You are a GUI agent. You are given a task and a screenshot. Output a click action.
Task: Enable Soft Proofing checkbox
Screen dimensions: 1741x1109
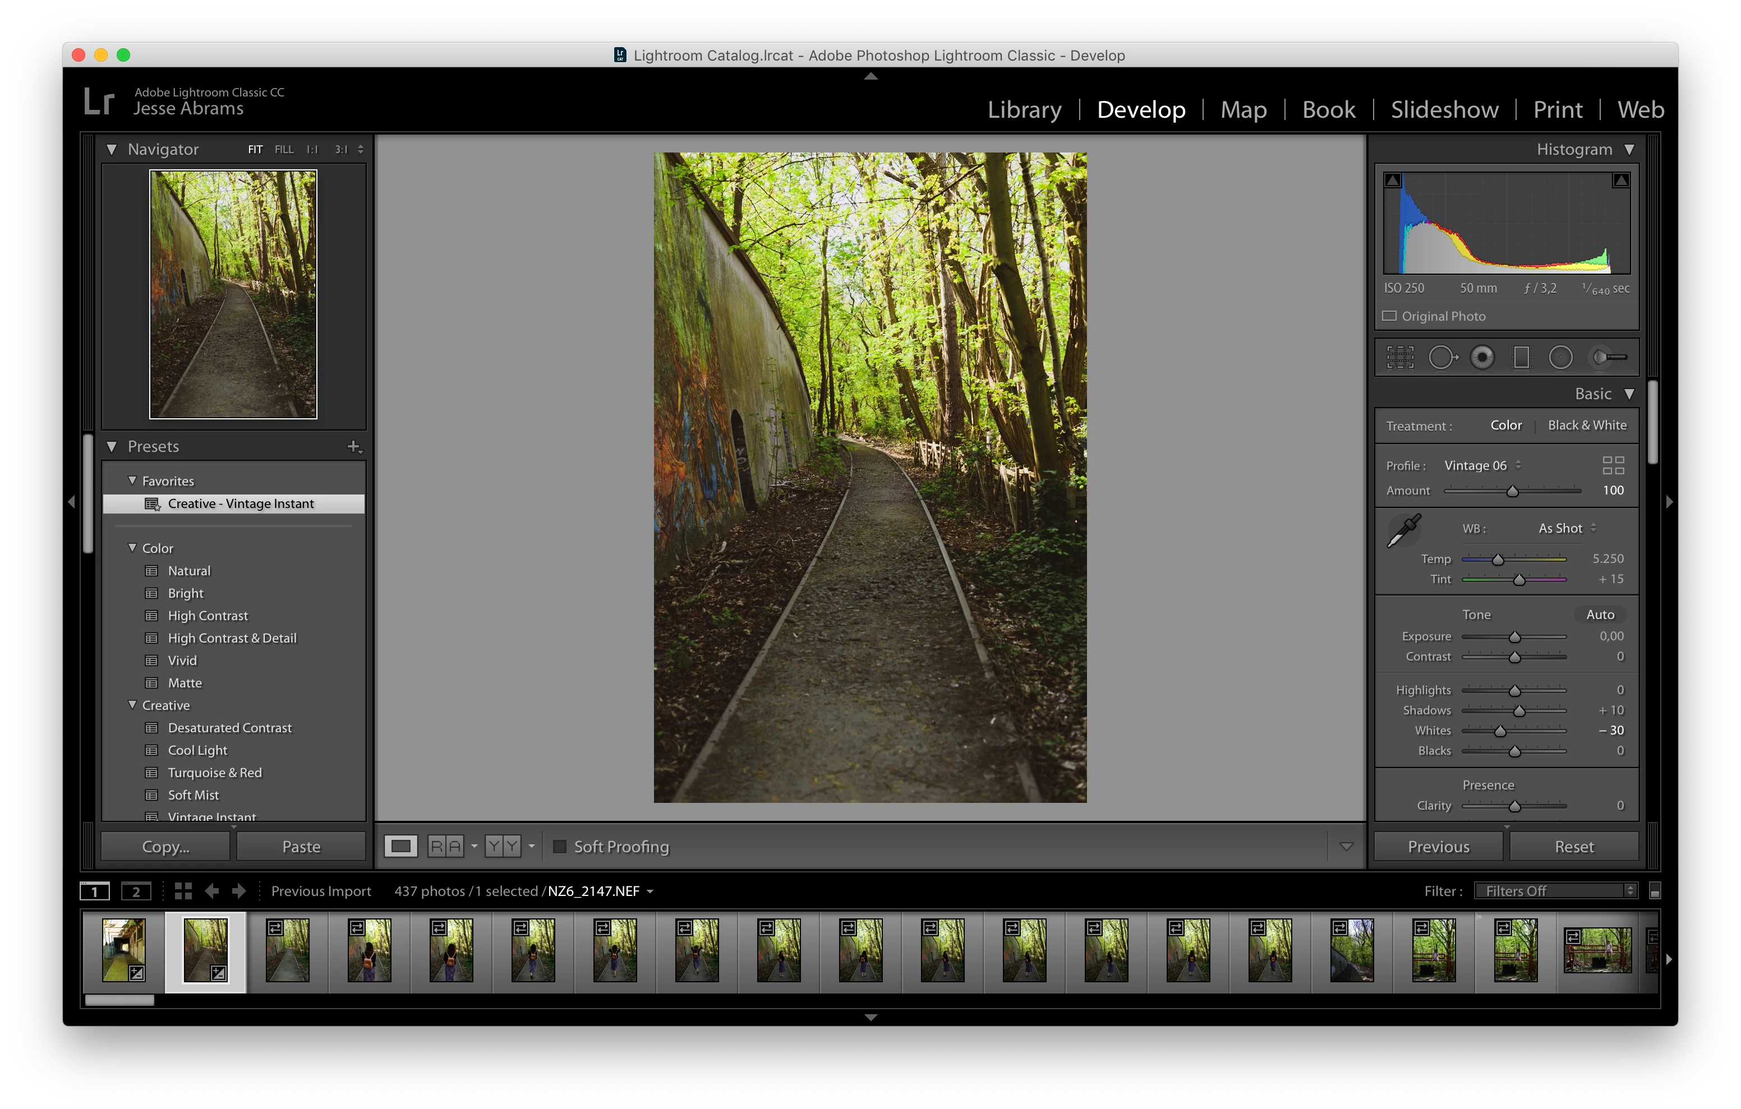560,847
